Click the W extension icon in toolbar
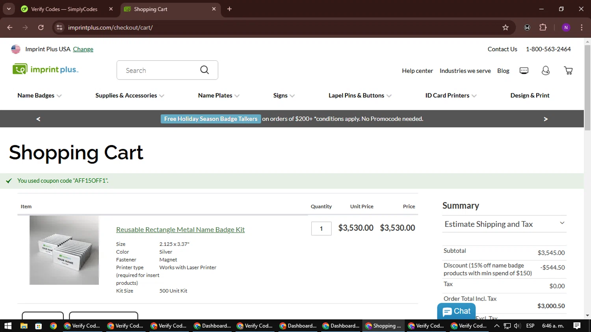This screenshot has width=591, height=332. pos(527,28)
